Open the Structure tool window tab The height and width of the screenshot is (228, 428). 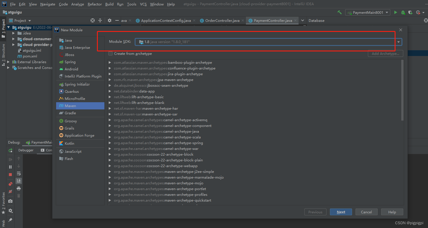click(x=3, y=55)
